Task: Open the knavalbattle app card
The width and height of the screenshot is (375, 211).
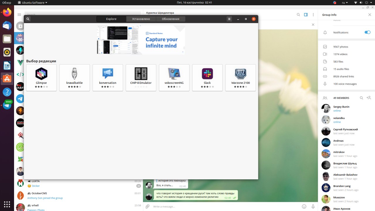Action: coord(74,78)
